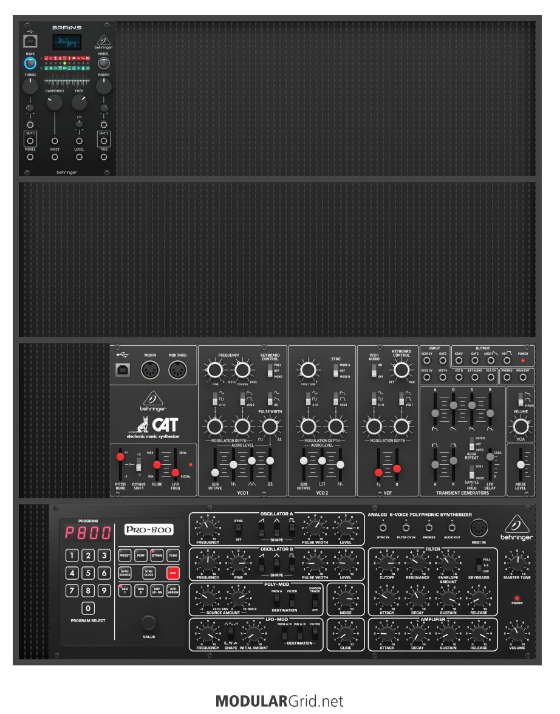
Task: Click the CAT KB CV output jack
Action: point(459,360)
